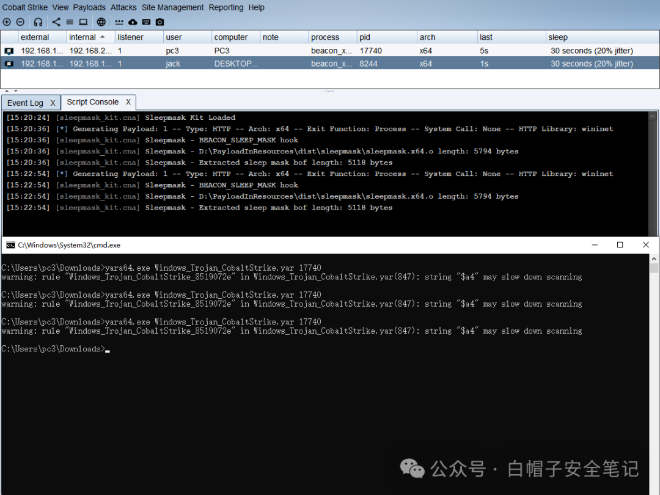Close the cmd.exe window
660x495 pixels.
click(646, 245)
